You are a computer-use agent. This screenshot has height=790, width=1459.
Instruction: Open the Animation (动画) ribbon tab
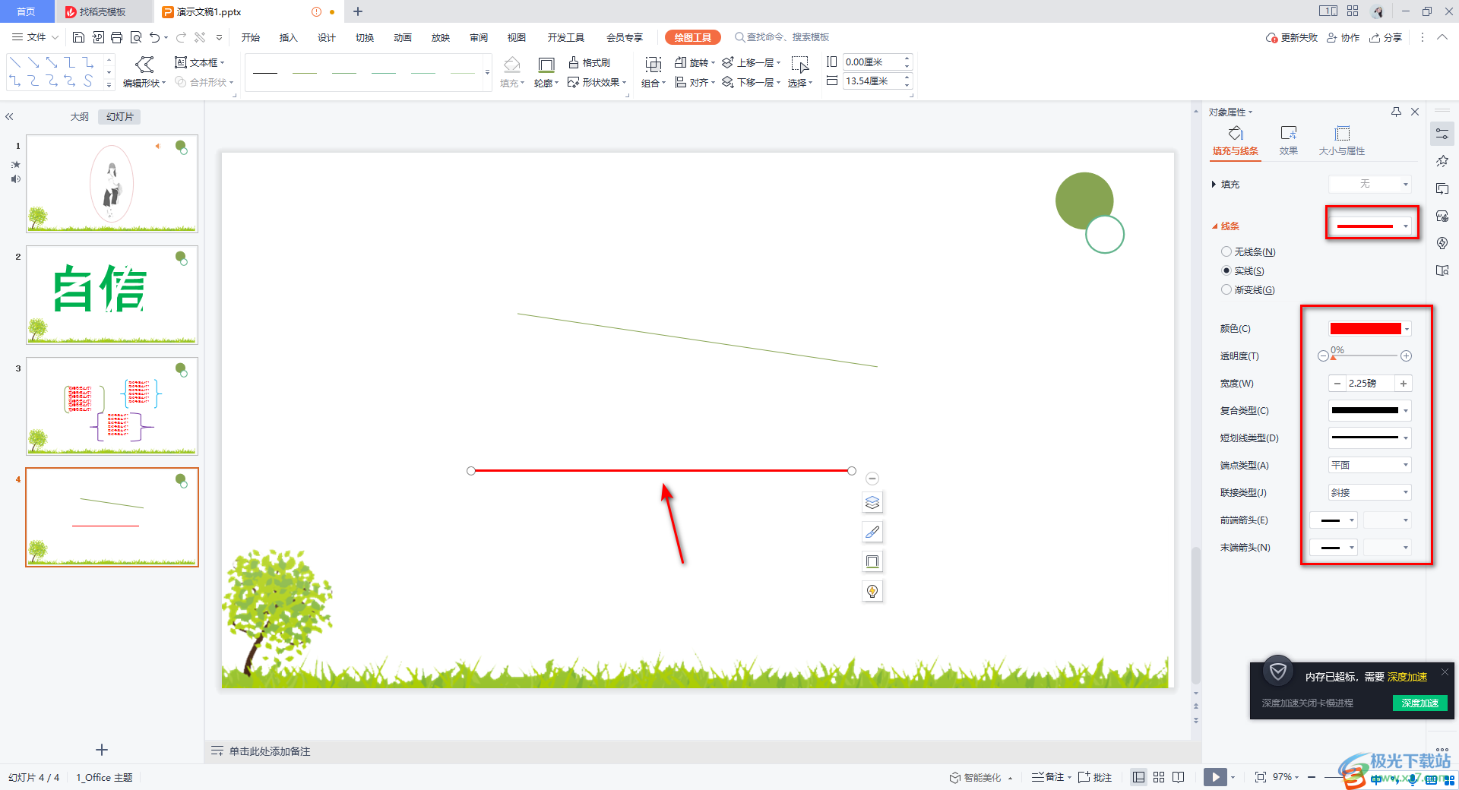[402, 37]
